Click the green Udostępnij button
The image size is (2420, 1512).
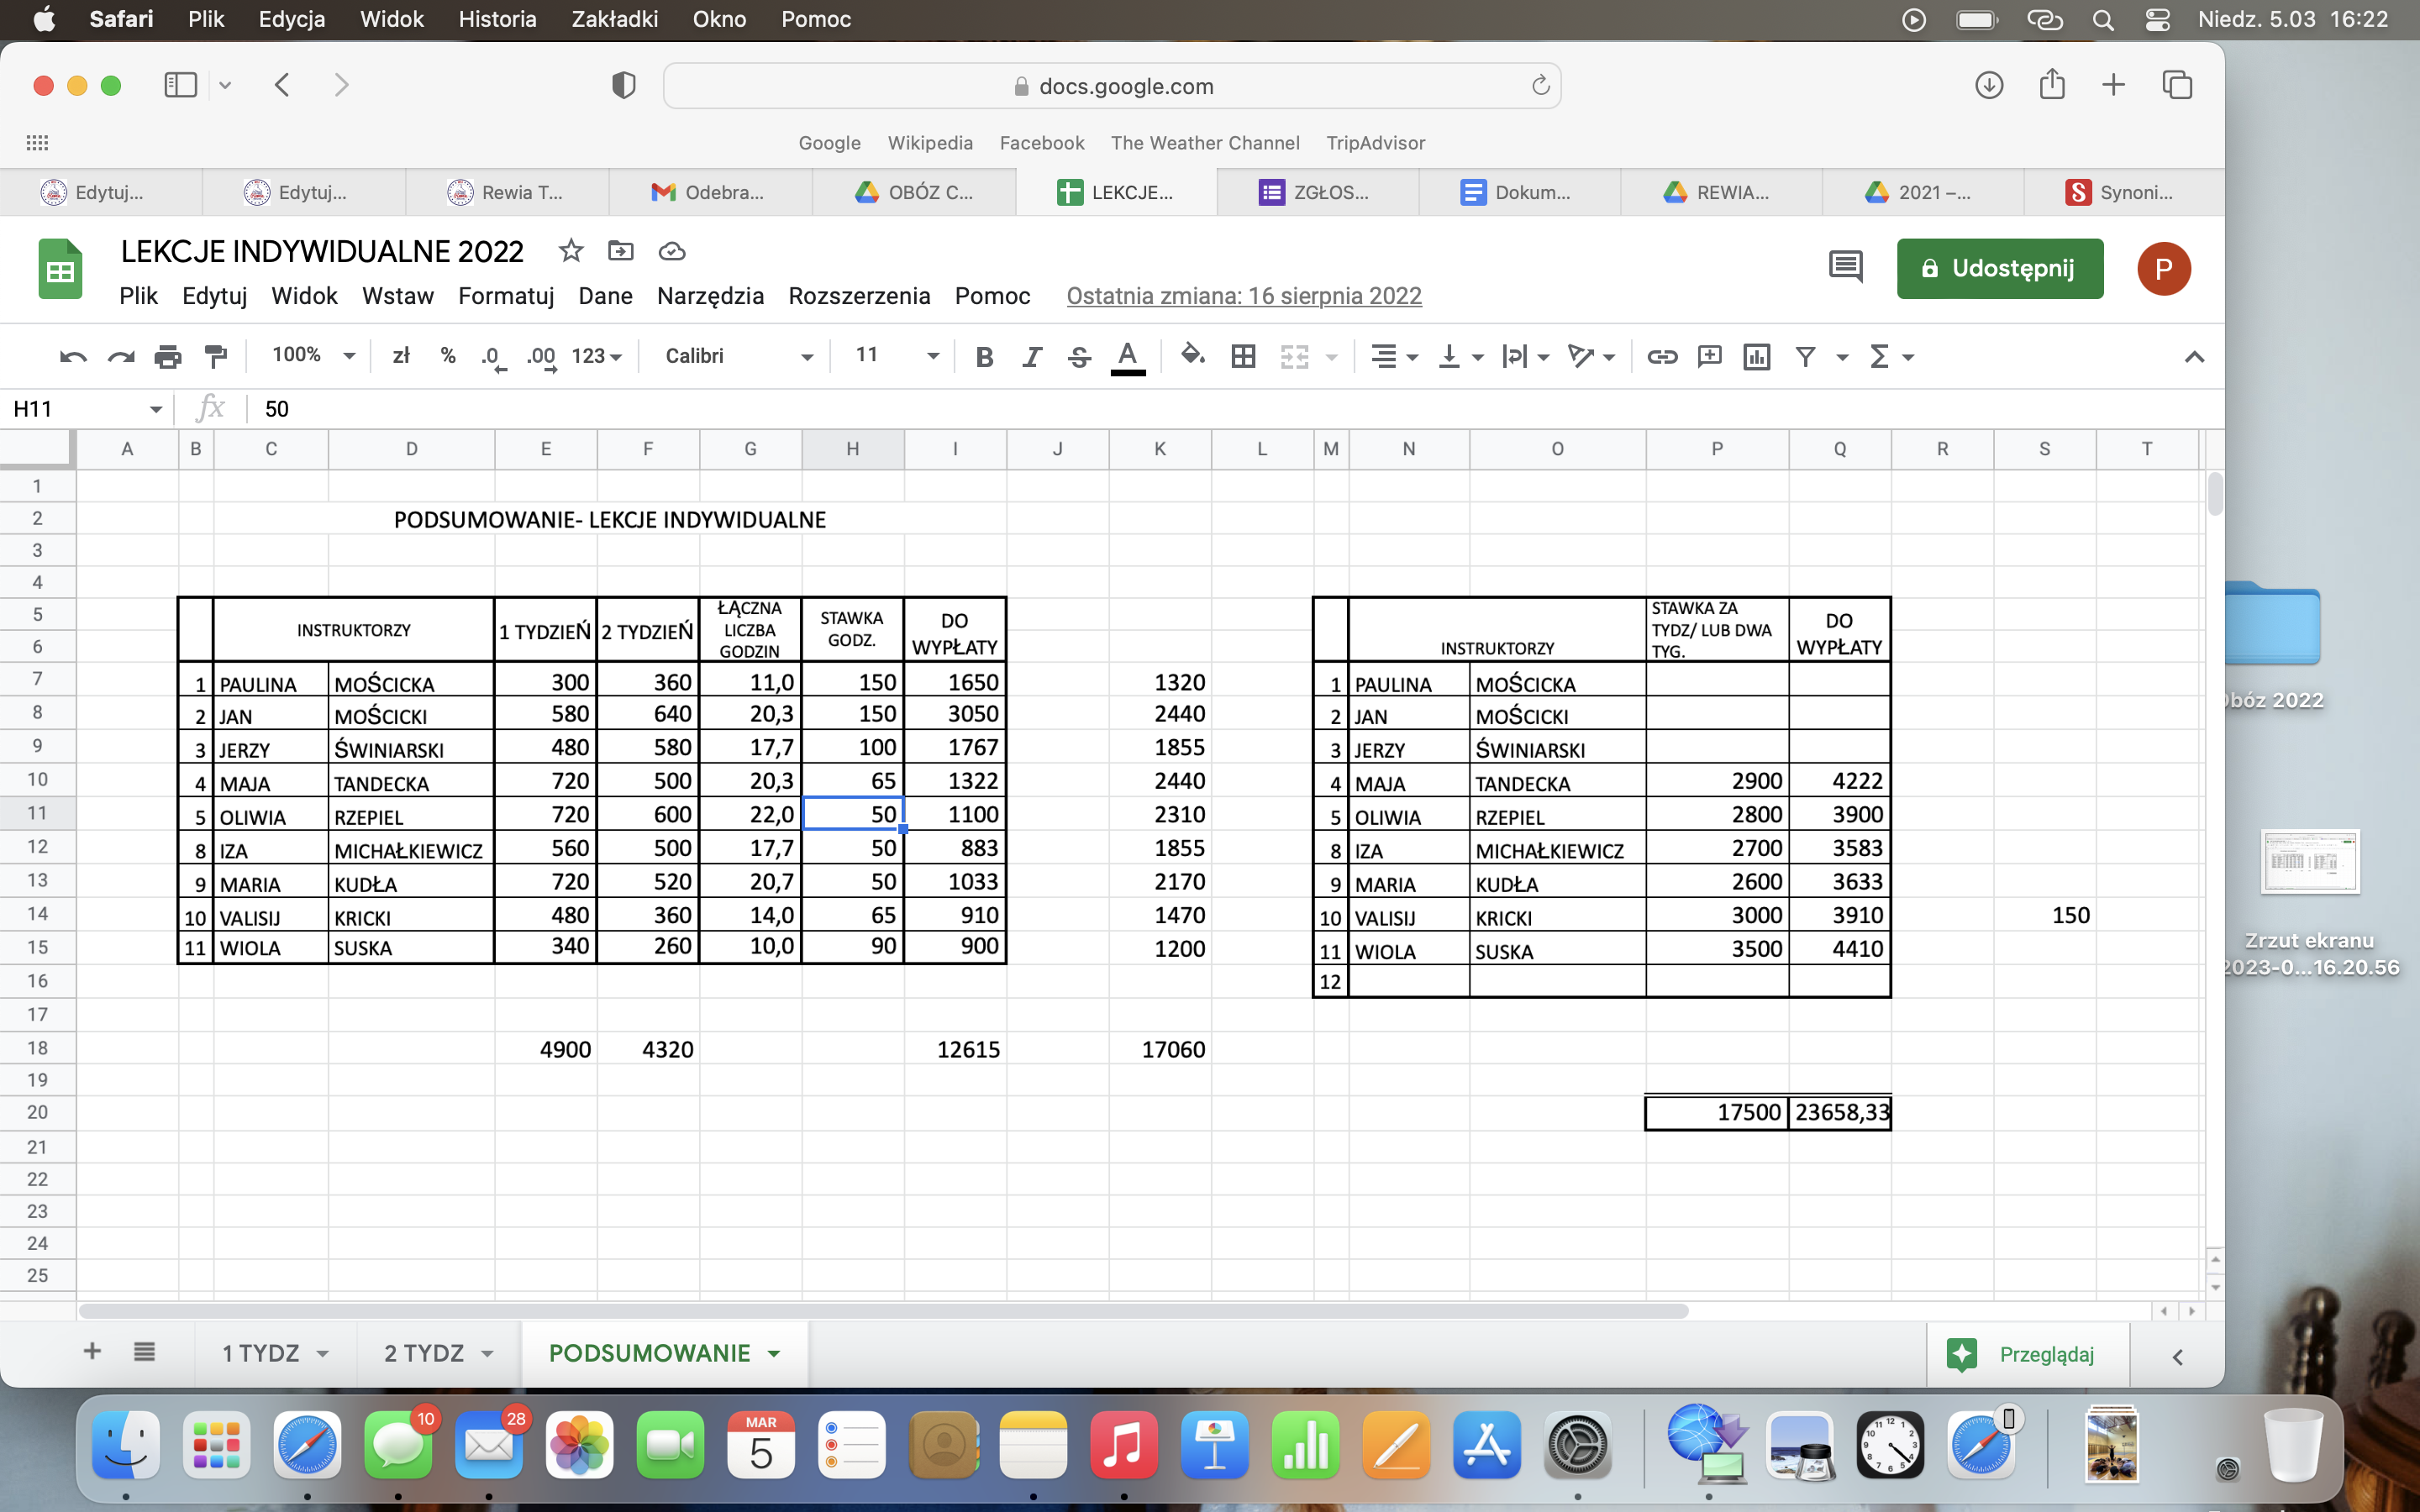[2000, 268]
